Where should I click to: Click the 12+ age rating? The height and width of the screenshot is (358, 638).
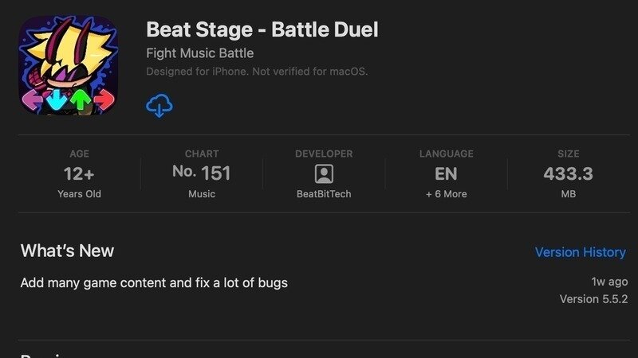pyautogui.click(x=79, y=173)
